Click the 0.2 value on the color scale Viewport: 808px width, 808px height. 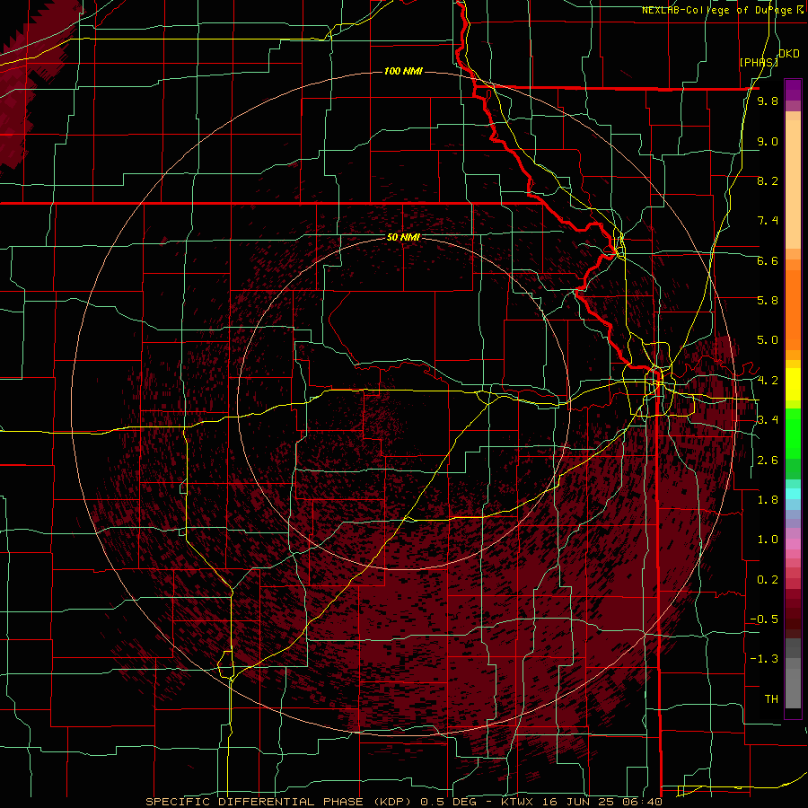click(x=768, y=580)
